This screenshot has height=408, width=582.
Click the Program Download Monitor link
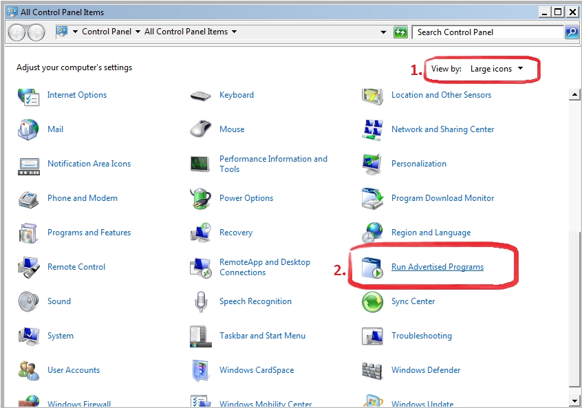[442, 198]
